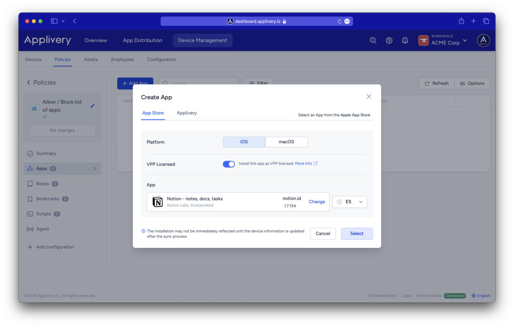This screenshot has width=514, height=327.
Task: Open the Books section icon
Action: 30,183
